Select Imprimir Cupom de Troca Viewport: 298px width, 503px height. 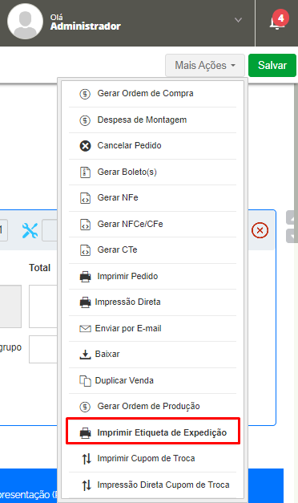(152, 458)
